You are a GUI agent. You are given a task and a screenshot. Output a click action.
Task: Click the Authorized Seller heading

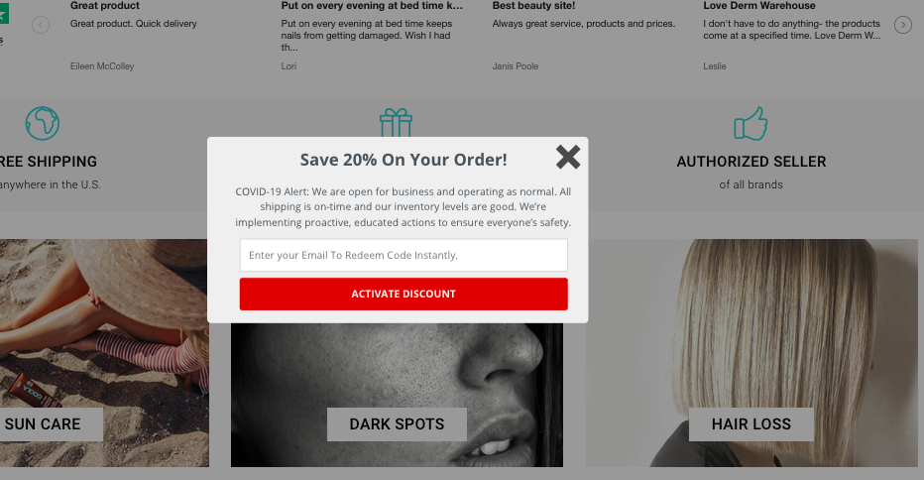(751, 162)
